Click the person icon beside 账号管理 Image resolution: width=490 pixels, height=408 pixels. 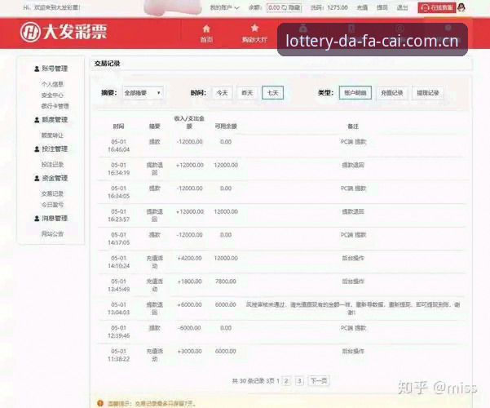(x=37, y=69)
